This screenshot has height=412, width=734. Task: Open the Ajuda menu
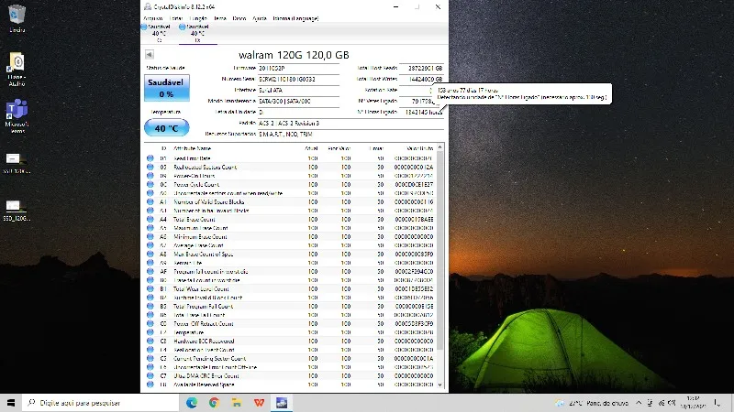pos(260,18)
